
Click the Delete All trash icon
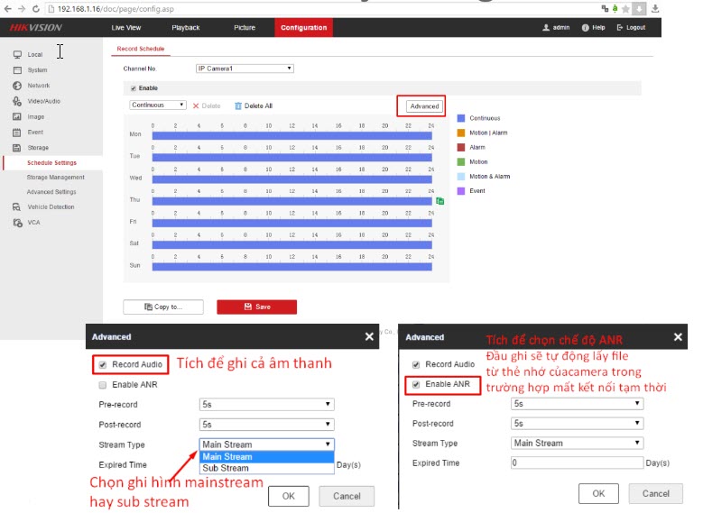(x=238, y=105)
